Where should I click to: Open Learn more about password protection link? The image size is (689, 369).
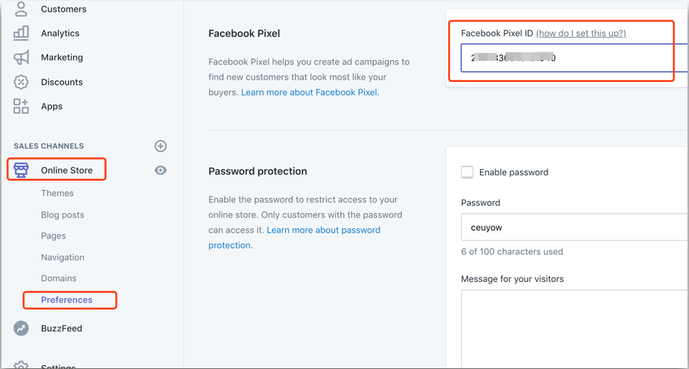(x=294, y=238)
